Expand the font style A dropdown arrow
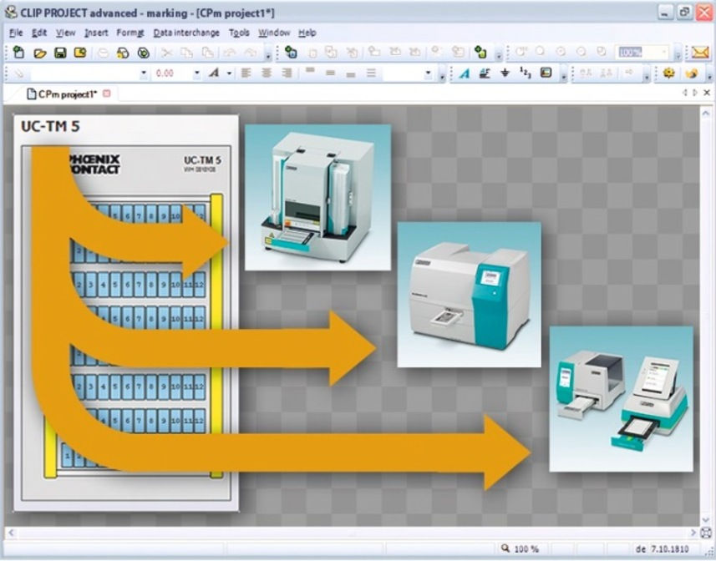The height and width of the screenshot is (561, 716). [229, 73]
